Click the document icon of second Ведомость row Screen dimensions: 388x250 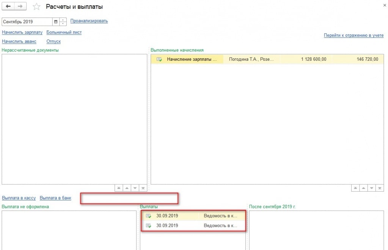click(148, 226)
